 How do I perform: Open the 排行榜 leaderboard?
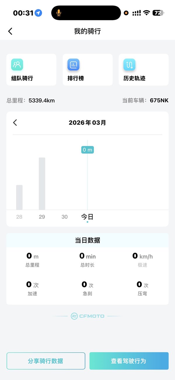87,69
